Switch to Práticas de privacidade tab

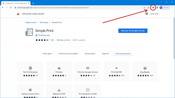click(x=68, y=54)
